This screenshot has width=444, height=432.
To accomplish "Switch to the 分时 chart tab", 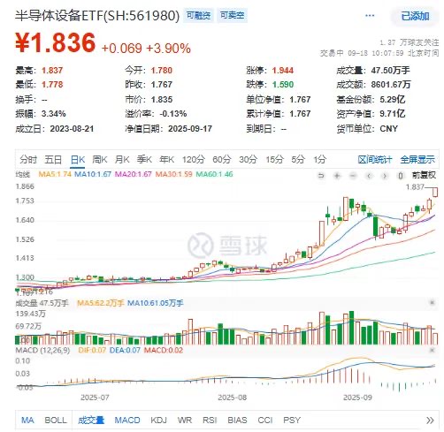I will 28,159.
